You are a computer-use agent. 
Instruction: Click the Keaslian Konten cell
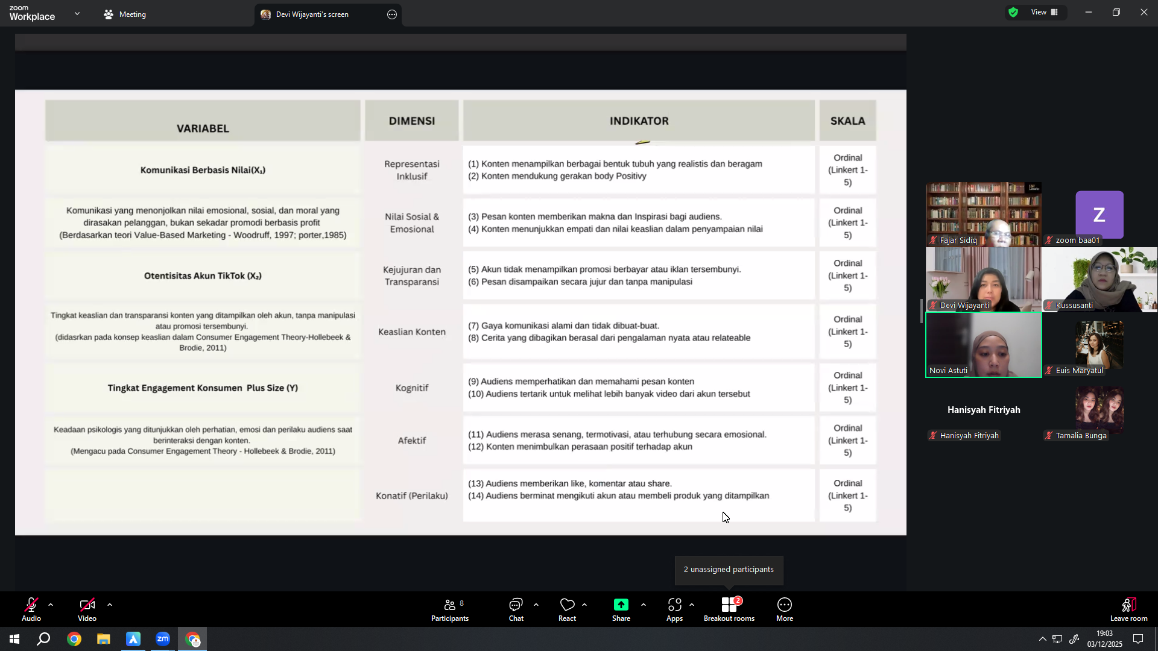pyautogui.click(x=412, y=332)
